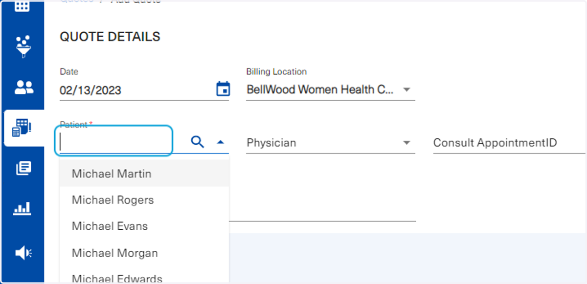Click the Consult AppointmentID field
587x284 pixels.
[x=509, y=143]
